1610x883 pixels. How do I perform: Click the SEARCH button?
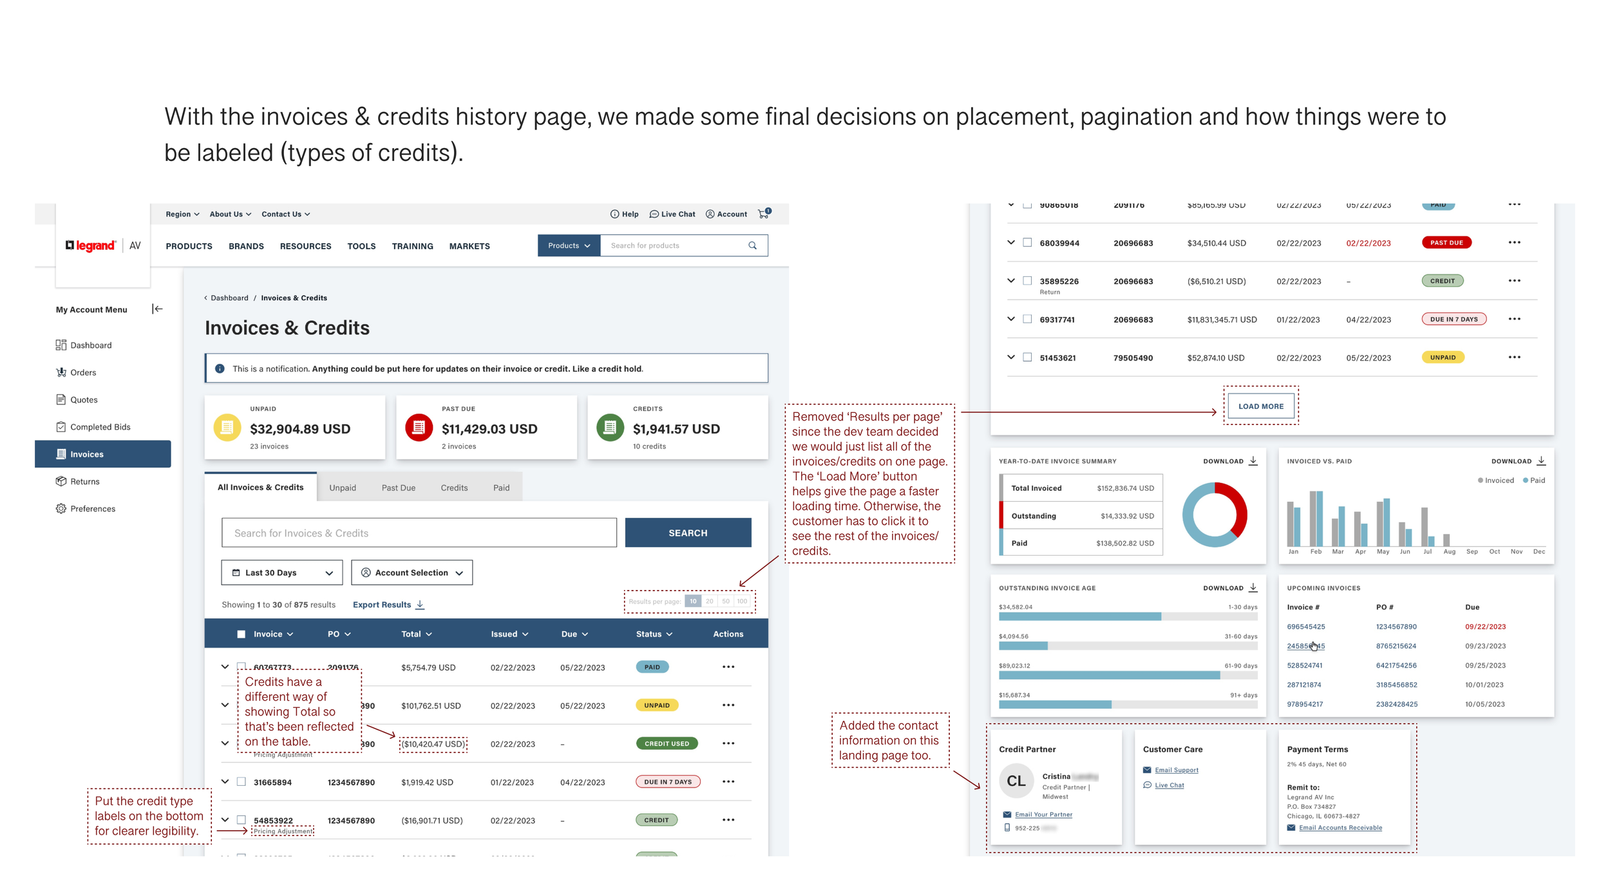pos(687,533)
